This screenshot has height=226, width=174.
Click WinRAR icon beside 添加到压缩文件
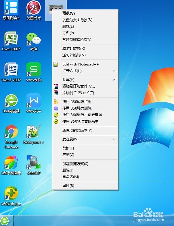click(56, 86)
